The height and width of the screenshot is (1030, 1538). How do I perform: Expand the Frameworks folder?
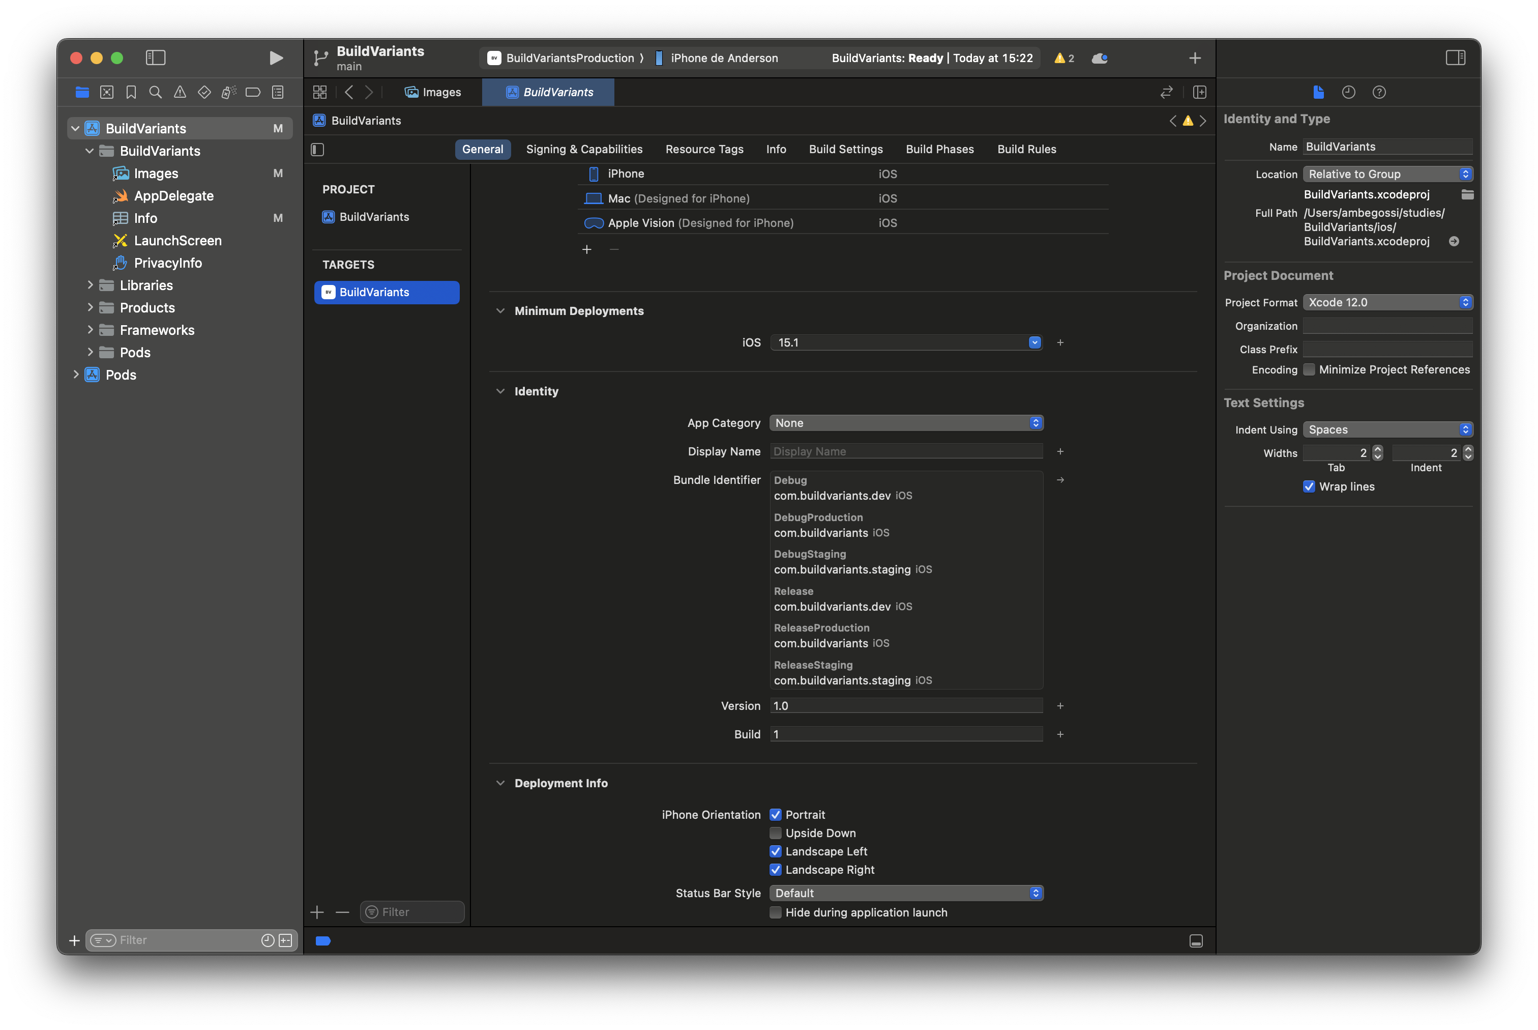point(90,330)
